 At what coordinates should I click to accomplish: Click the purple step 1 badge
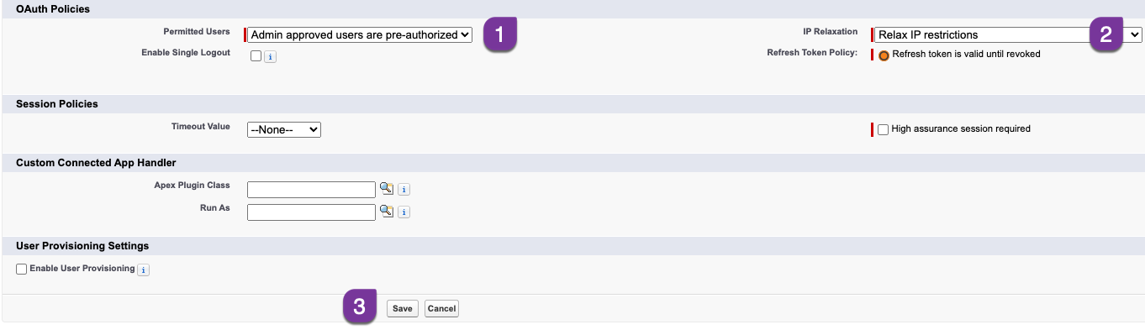click(499, 34)
